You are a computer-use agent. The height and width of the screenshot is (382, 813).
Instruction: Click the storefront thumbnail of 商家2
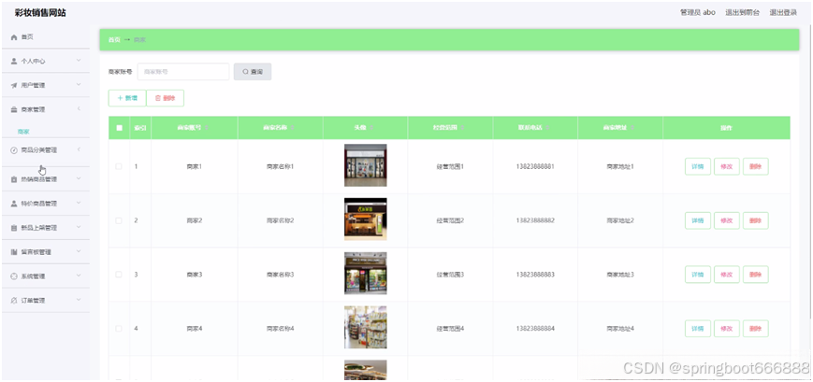366,219
